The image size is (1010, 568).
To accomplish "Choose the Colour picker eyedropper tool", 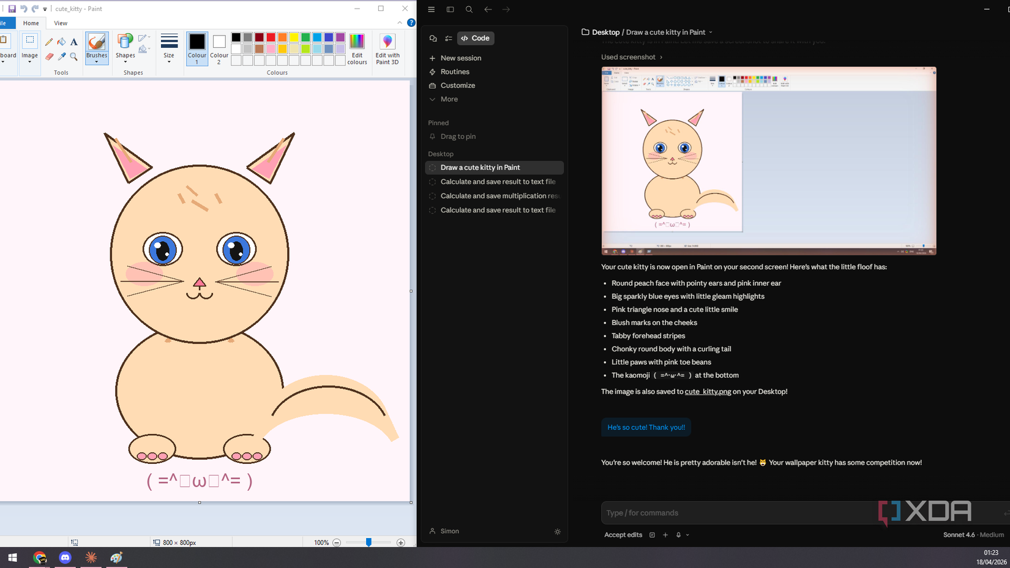I will [62, 56].
